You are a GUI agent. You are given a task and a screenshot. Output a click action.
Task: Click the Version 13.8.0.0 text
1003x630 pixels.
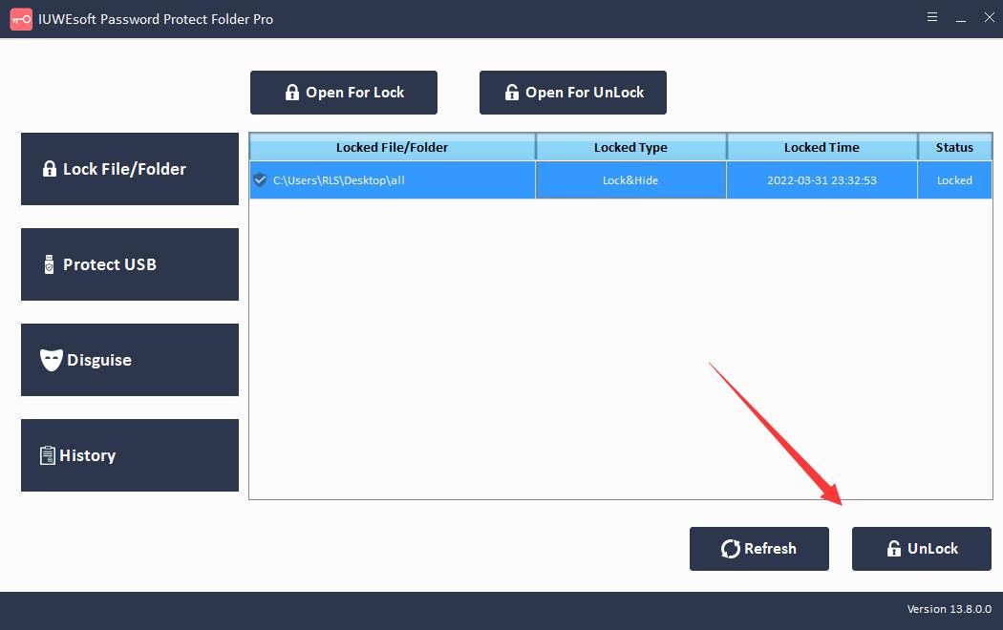950,609
